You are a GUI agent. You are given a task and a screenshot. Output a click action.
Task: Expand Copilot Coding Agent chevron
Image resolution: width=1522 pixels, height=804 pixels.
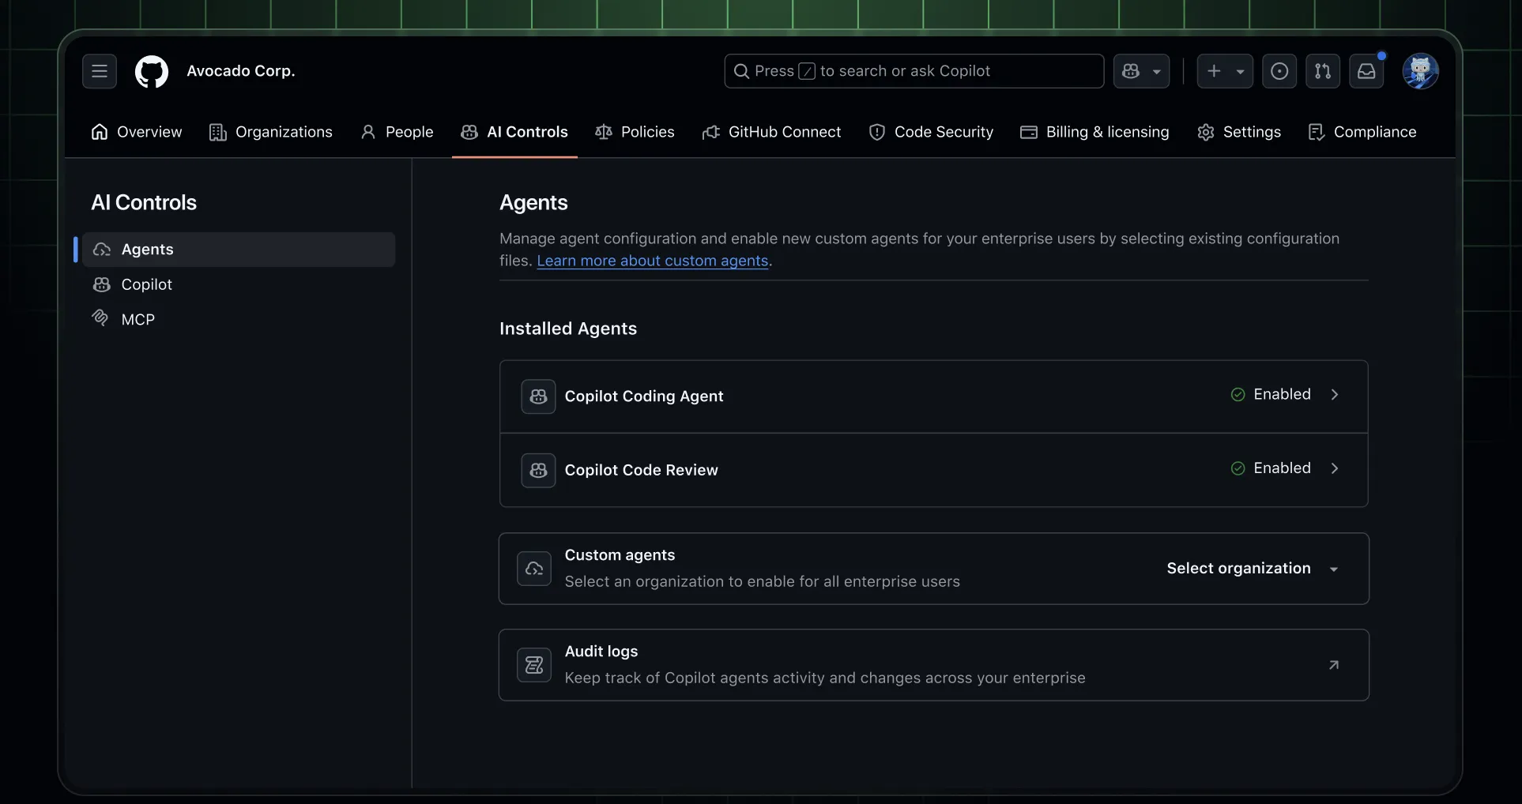click(1335, 394)
